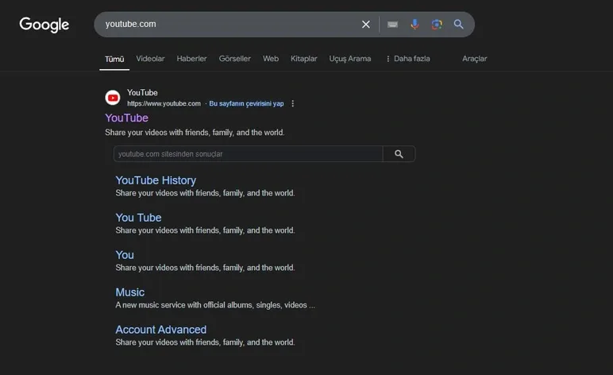Click the https://www.youtube.com URL text

point(164,103)
